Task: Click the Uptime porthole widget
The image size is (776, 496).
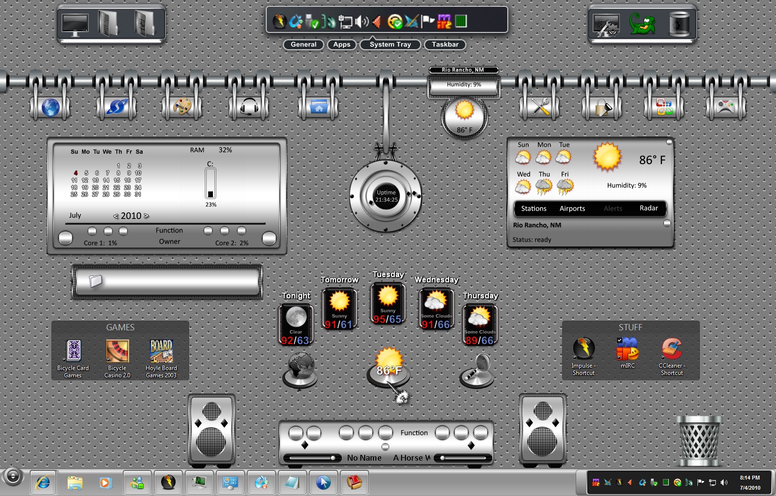Action: tap(386, 196)
